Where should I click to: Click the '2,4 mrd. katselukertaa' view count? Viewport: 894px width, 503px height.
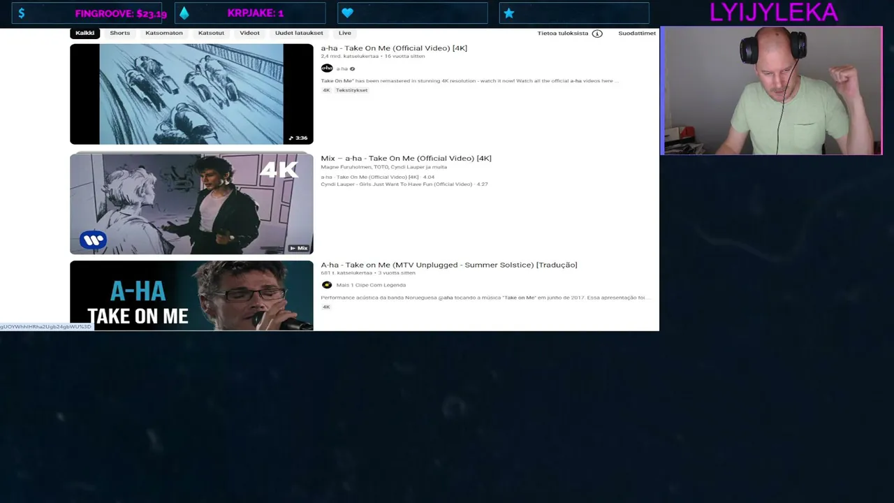point(349,56)
